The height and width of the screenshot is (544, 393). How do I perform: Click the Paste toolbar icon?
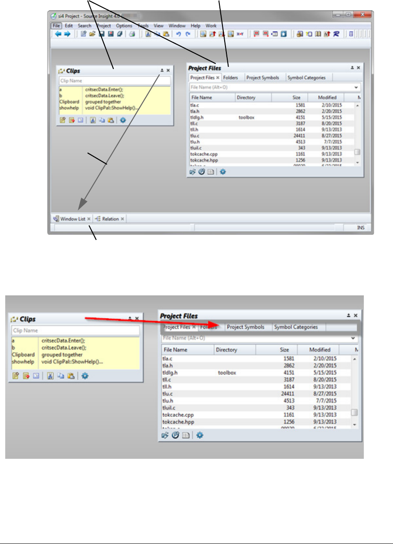point(166,34)
